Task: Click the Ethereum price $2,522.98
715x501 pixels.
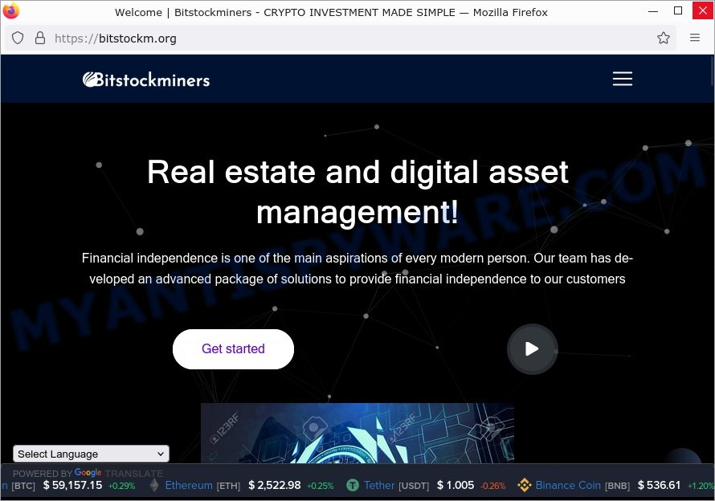Action: coord(275,486)
